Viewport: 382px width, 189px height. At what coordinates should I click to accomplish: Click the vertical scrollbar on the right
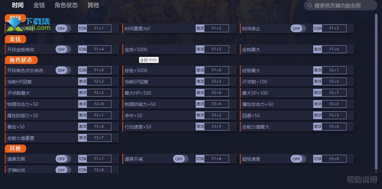pos(376,93)
